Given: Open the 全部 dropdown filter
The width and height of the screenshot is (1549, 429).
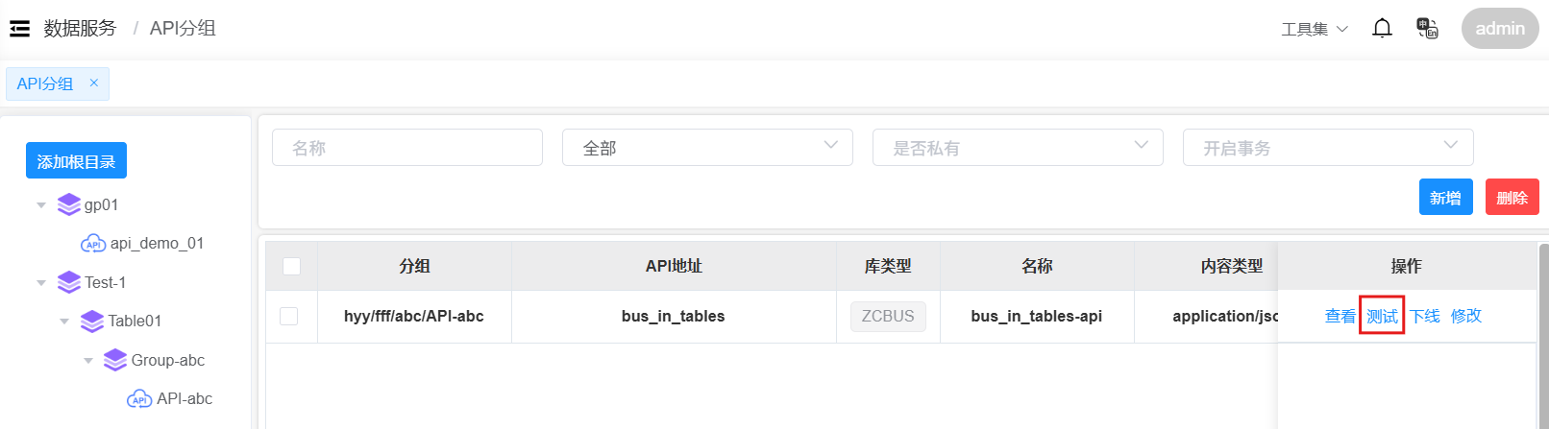Looking at the screenshot, I should pyautogui.click(x=707, y=148).
